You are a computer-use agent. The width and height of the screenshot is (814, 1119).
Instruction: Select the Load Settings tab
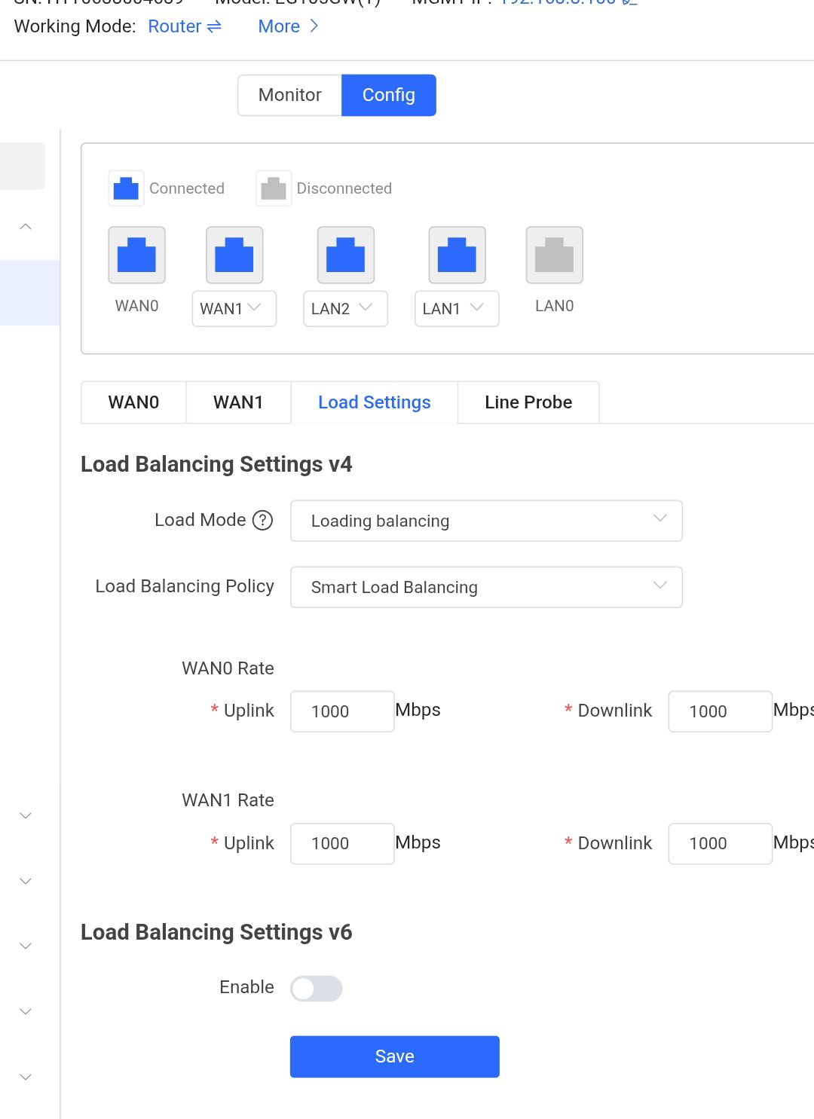pyautogui.click(x=375, y=402)
